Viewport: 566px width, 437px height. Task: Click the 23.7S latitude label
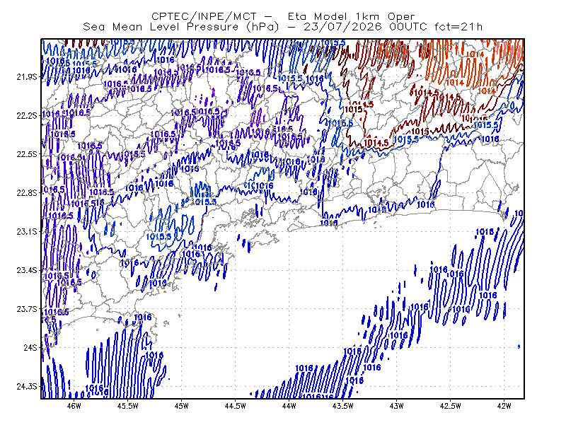tap(27, 309)
